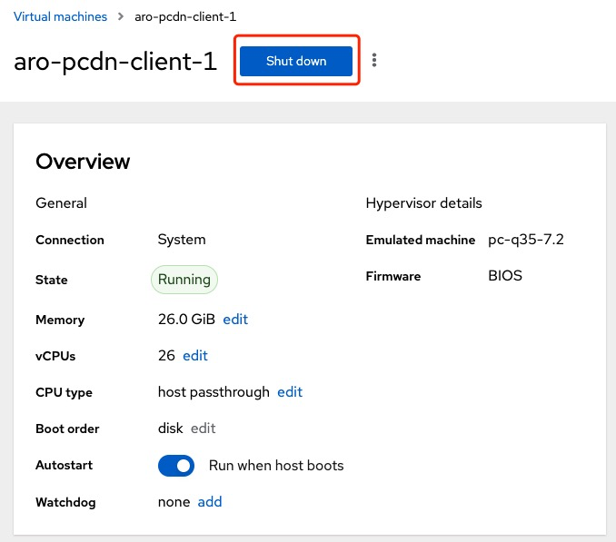Viewport: 616px width, 542px height.
Task: Click the BIOS firmware value
Action: point(505,276)
